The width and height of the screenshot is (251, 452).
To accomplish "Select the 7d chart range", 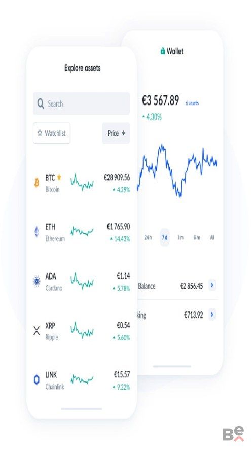I will 165,237.
